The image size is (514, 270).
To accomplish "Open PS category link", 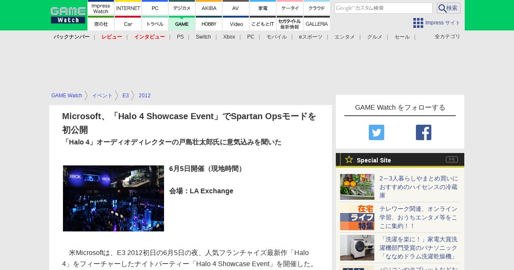I will tap(180, 37).
